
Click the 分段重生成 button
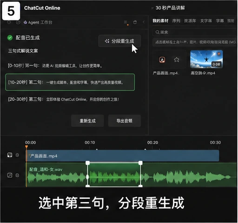coord(119,41)
